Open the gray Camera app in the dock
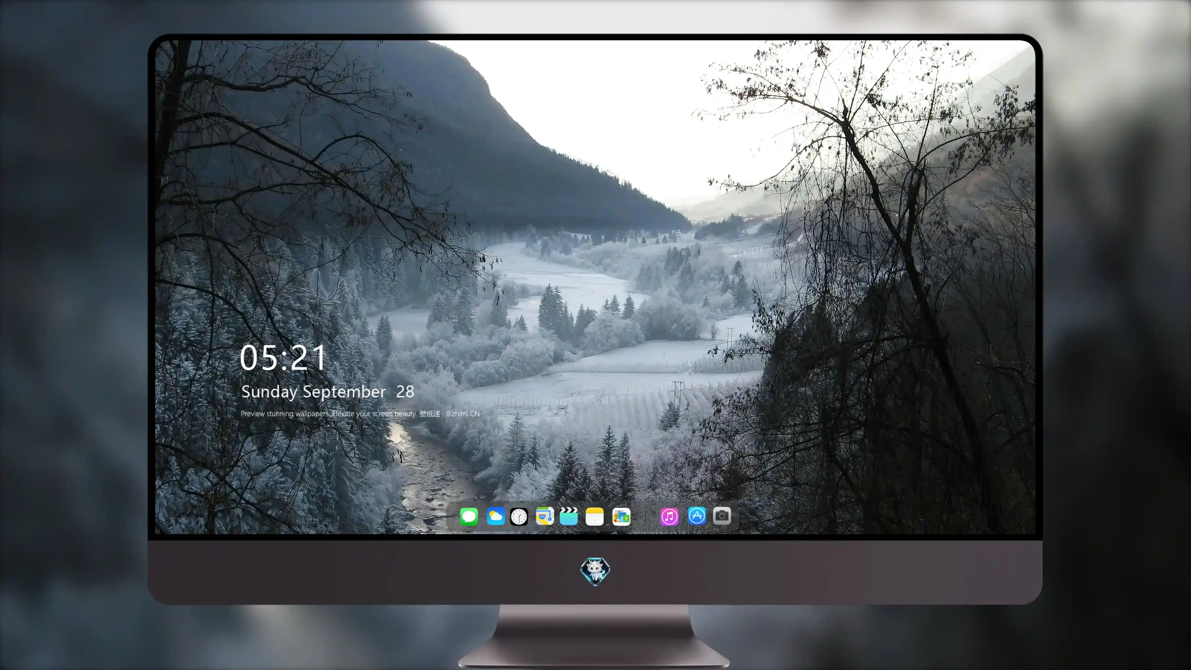 pyautogui.click(x=722, y=516)
